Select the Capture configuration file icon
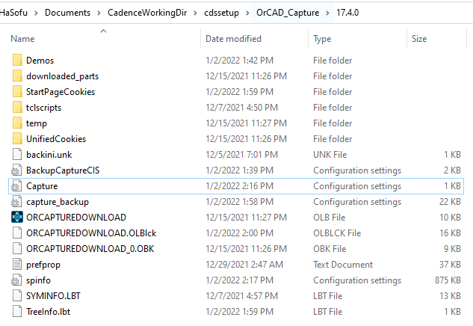 (x=17, y=186)
